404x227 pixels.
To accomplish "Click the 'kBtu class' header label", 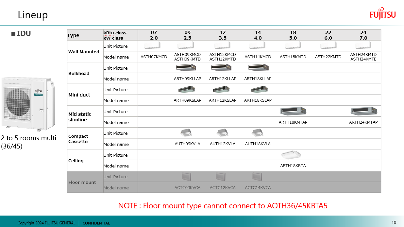I will pyautogui.click(x=115, y=33).
